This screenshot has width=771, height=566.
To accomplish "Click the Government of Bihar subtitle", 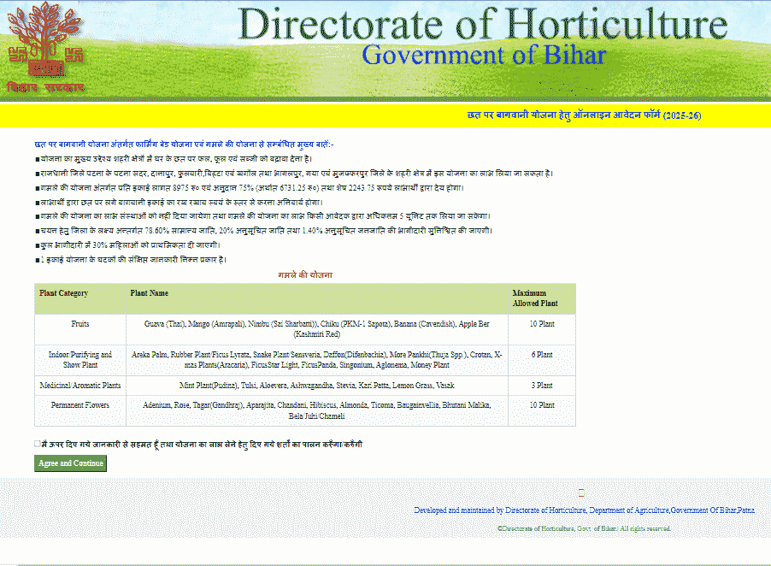I will [x=483, y=56].
